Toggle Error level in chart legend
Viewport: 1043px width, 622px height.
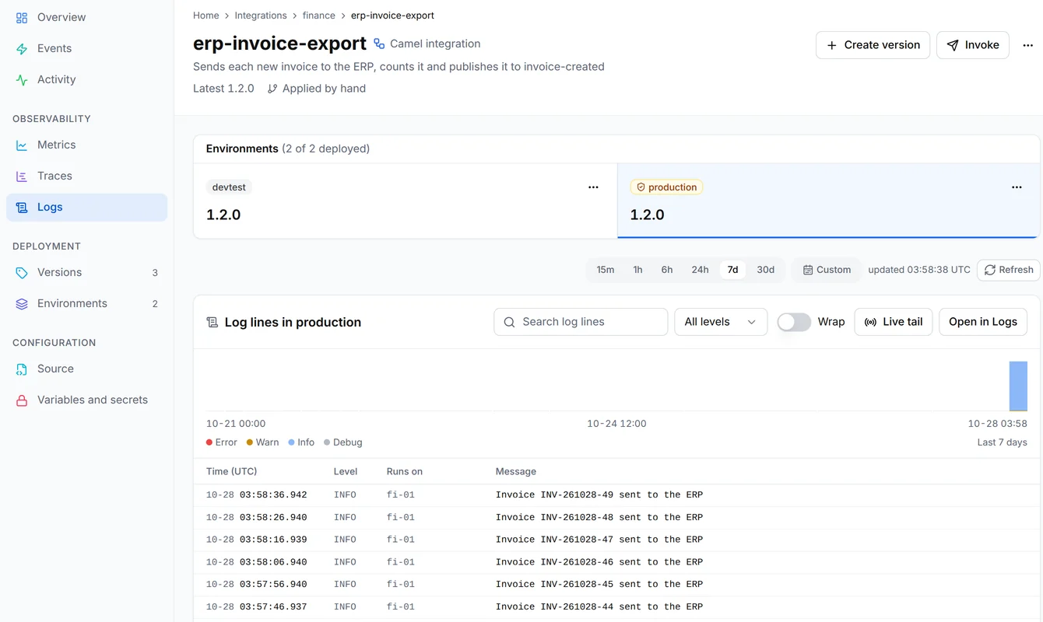(222, 442)
